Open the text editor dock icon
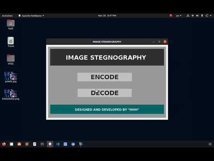This screenshot has width=214, height=161. point(35,144)
